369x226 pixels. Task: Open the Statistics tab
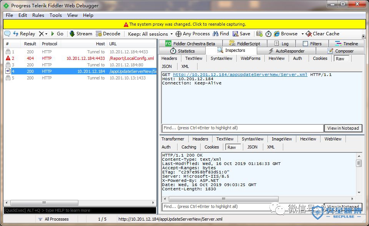pos(182,51)
